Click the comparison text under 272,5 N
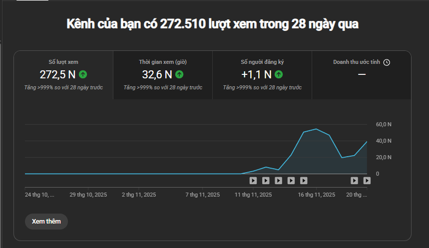Viewport: 429px width, 248px height. tap(63, 87)
